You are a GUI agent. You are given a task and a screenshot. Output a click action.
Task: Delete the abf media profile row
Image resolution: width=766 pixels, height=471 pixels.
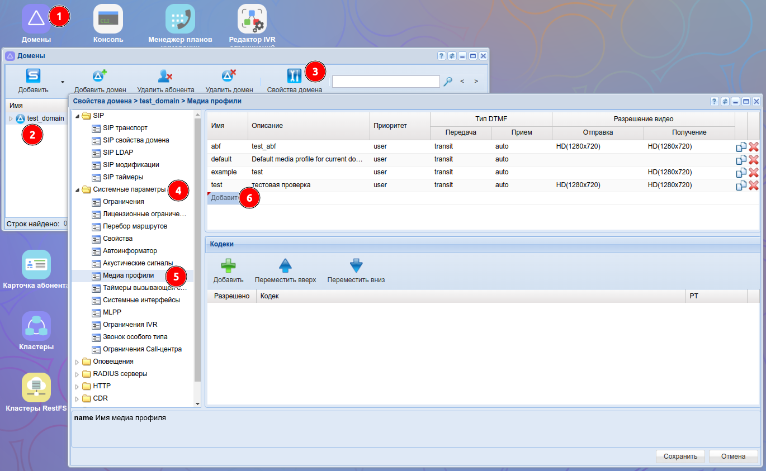753,147
